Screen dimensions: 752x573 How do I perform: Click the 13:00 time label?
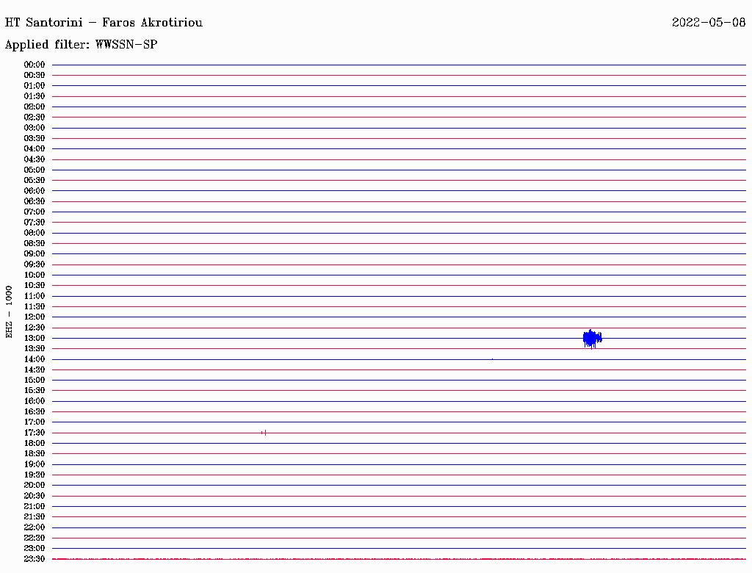point(35,339)
